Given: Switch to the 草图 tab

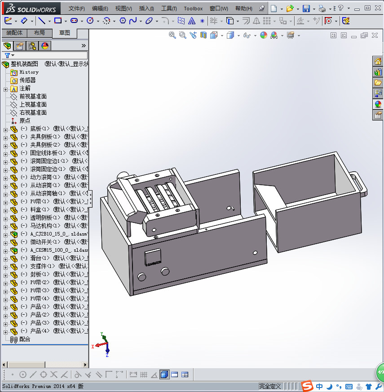Looking at the screenshot, I should click(65, 33).
